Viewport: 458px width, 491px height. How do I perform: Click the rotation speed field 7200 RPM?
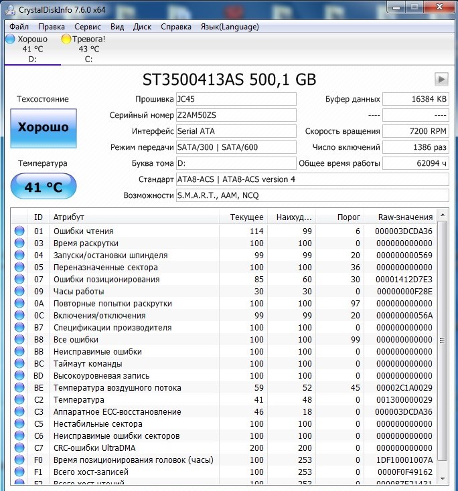(x=416, y=131)
